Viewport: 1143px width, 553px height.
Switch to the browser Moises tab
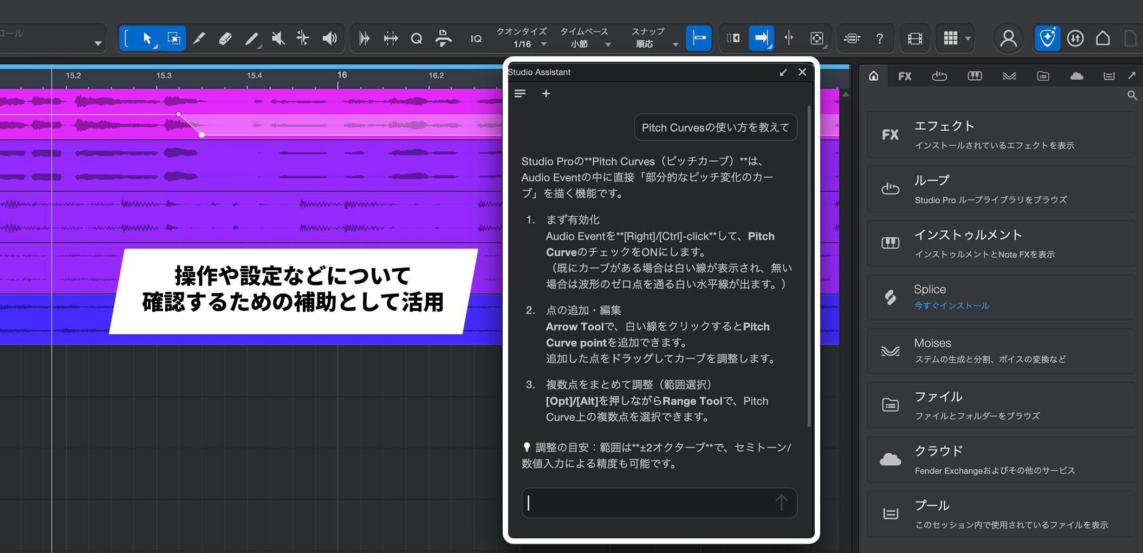click(1009, 76)
